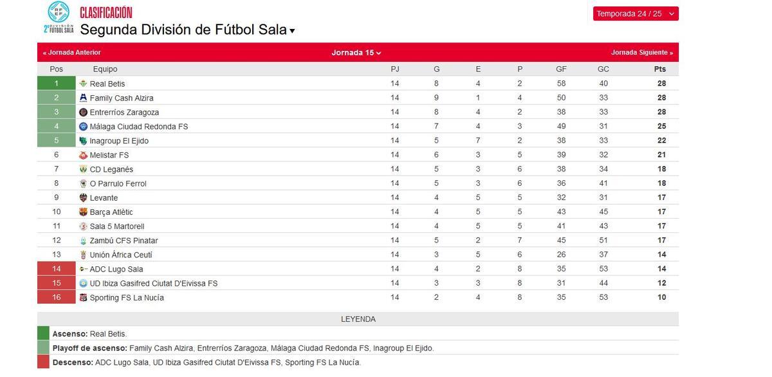Click the Equipo column header
Screen dimensions: 772x377
pyautogui.click(x=106, y=68)
